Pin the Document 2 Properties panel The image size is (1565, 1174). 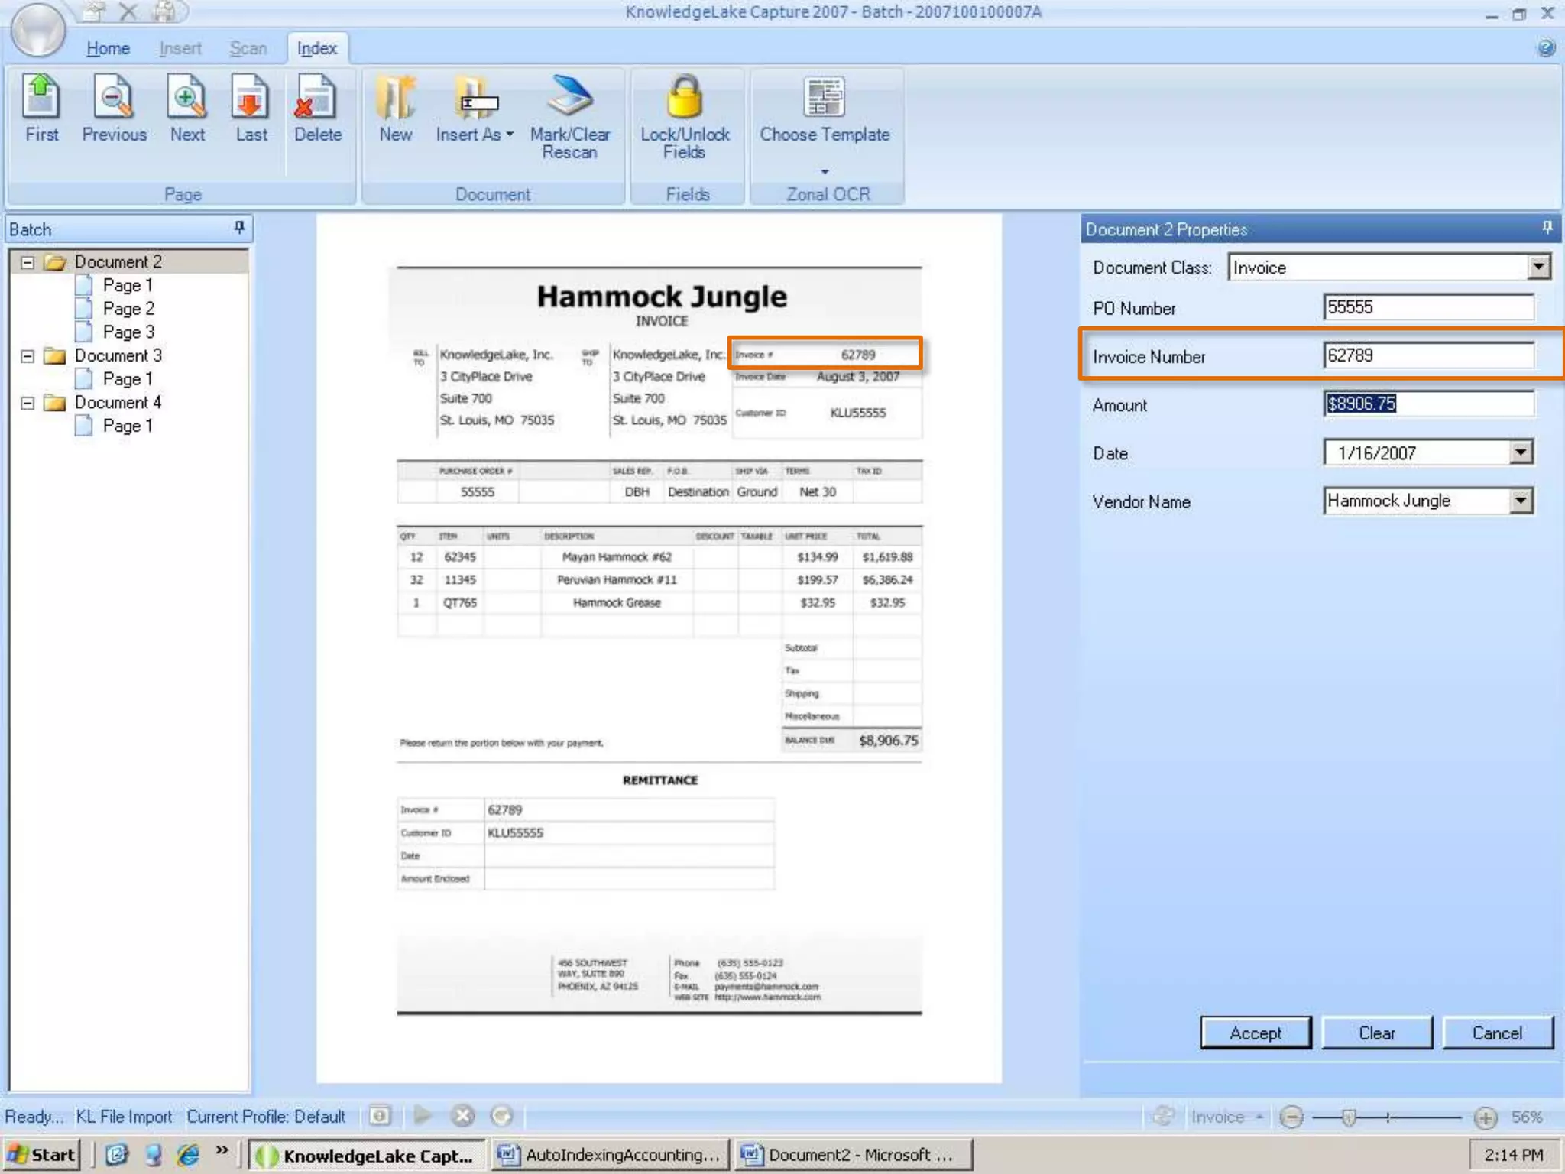tap(1547, 228)
